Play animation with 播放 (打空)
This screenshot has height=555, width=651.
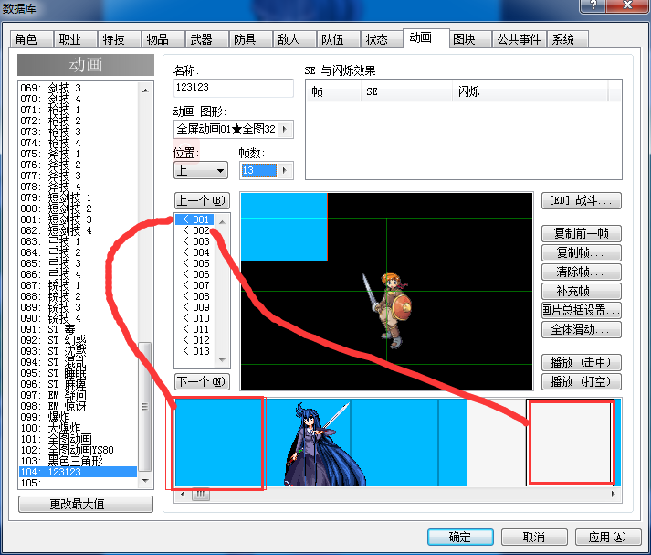[582, 381]
